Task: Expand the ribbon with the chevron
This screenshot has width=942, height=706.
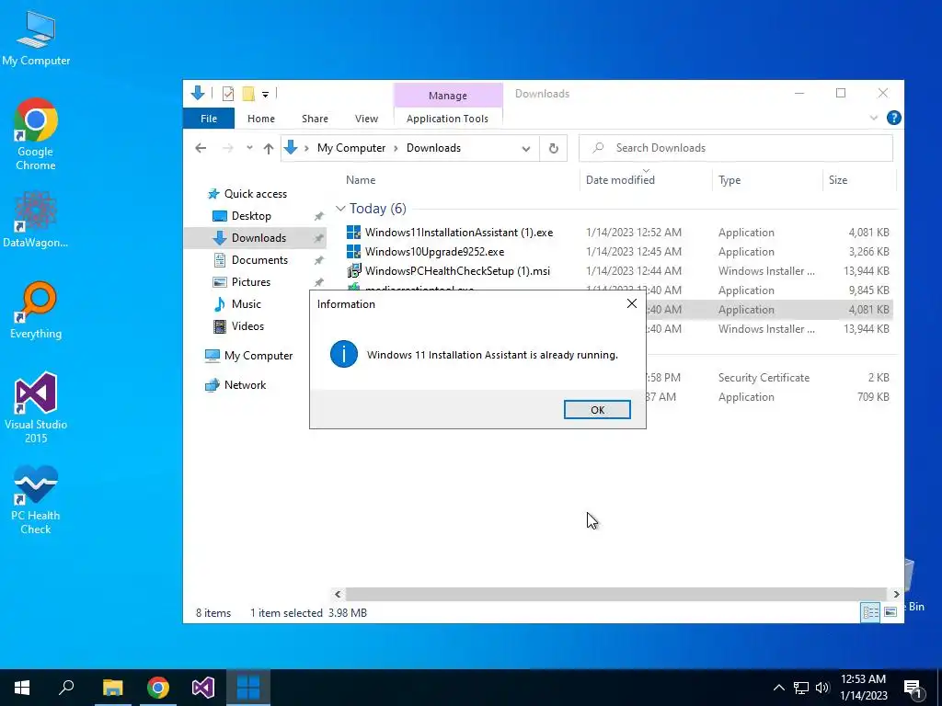Action: (874, 118)
